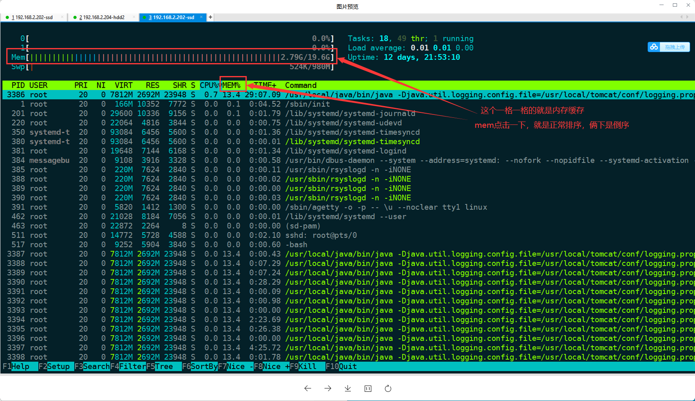Sort by Command column header

[301, 85]
